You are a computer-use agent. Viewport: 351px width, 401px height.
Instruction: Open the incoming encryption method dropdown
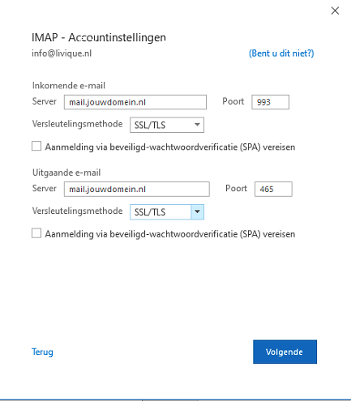(x=167, y=125)
